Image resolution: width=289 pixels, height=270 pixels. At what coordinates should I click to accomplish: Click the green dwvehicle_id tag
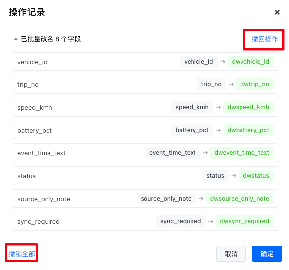250,62
